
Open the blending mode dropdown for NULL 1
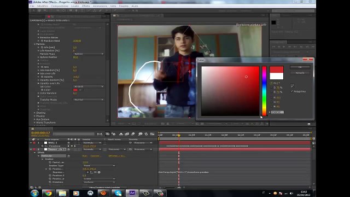pos(92,143)
